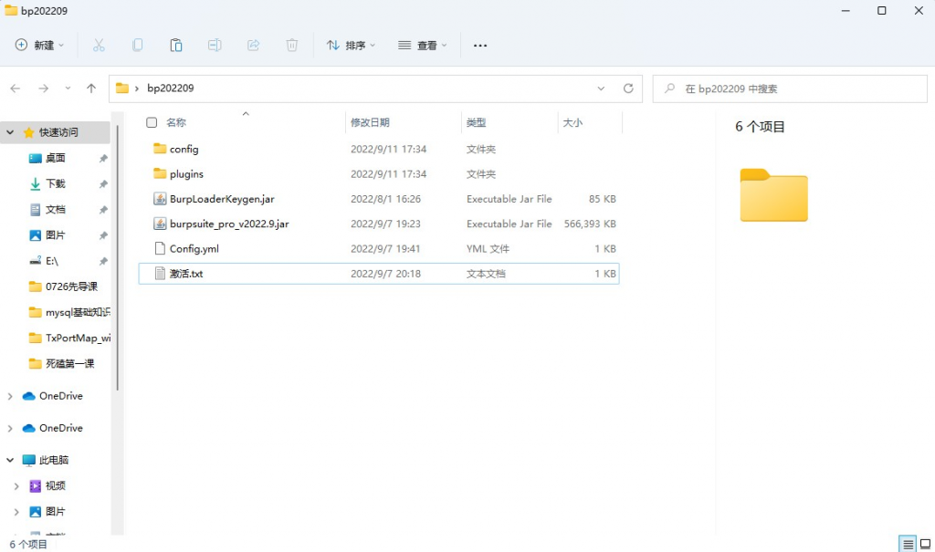Image resolution: width=935 pixels, height=552 pixels.
Task: Click the pin icon next to 文档
Action: pos(103,209)
